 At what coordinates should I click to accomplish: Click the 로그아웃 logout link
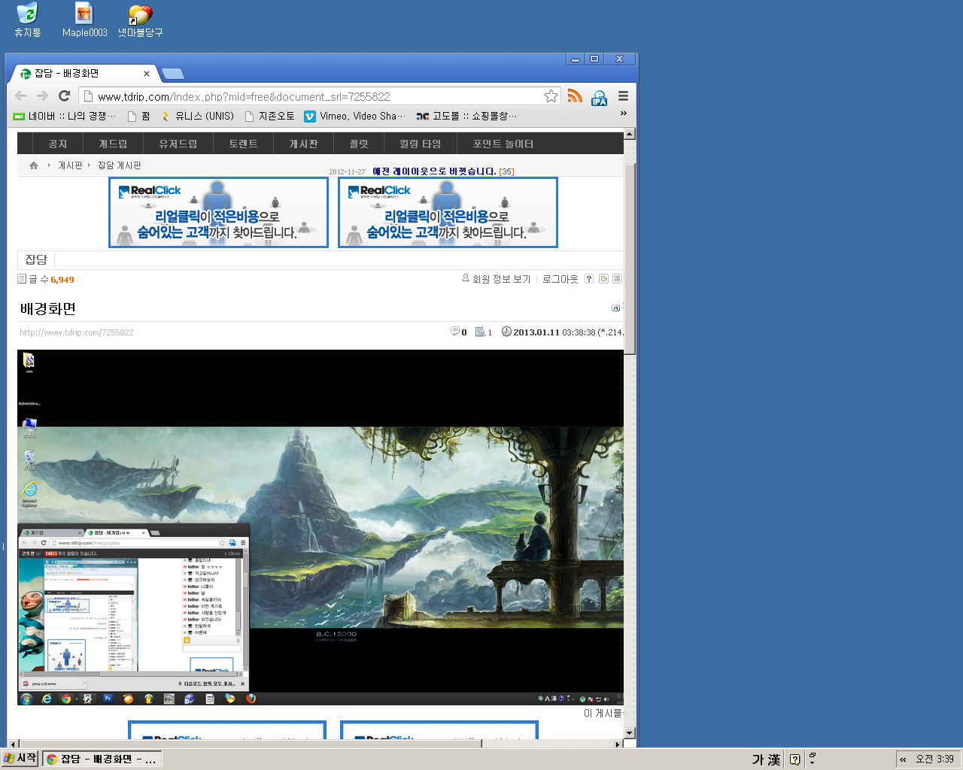[x=560, y=279]
